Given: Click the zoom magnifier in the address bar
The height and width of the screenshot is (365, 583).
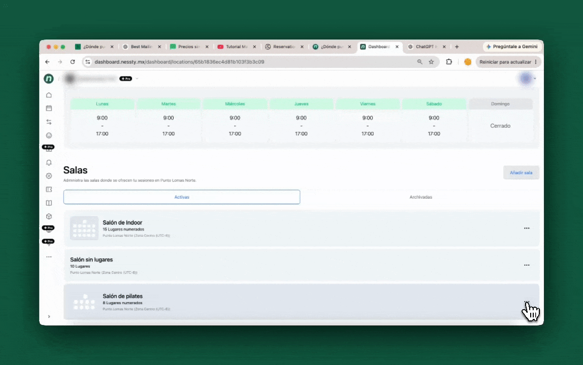Looking at the screenshot, I should pyautogui.click(x=420, y=62).
